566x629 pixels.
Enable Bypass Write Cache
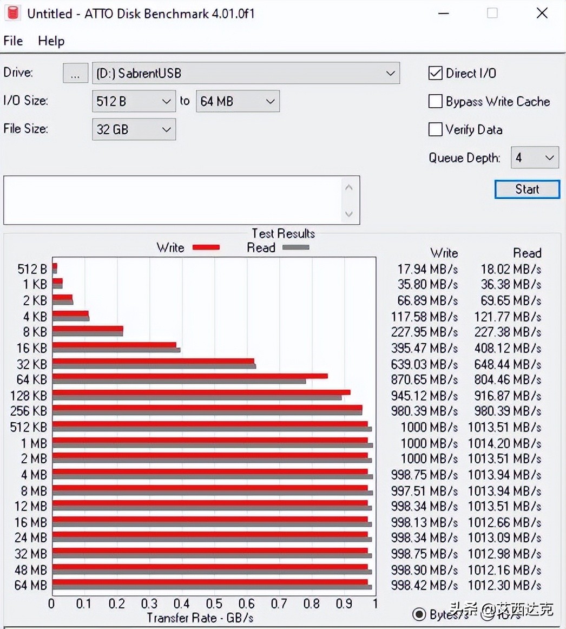tap(436, 101)
